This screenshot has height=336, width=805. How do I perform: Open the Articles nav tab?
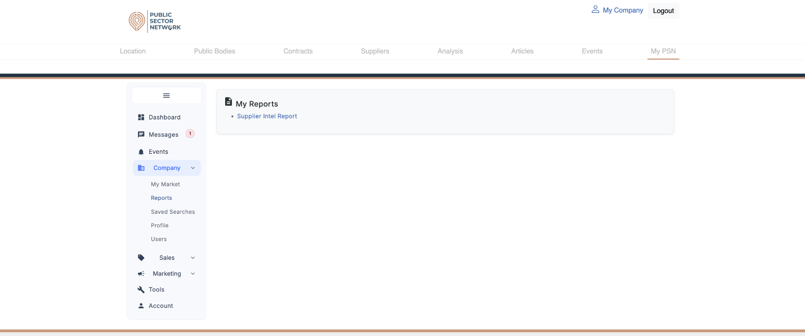point(522,51)
